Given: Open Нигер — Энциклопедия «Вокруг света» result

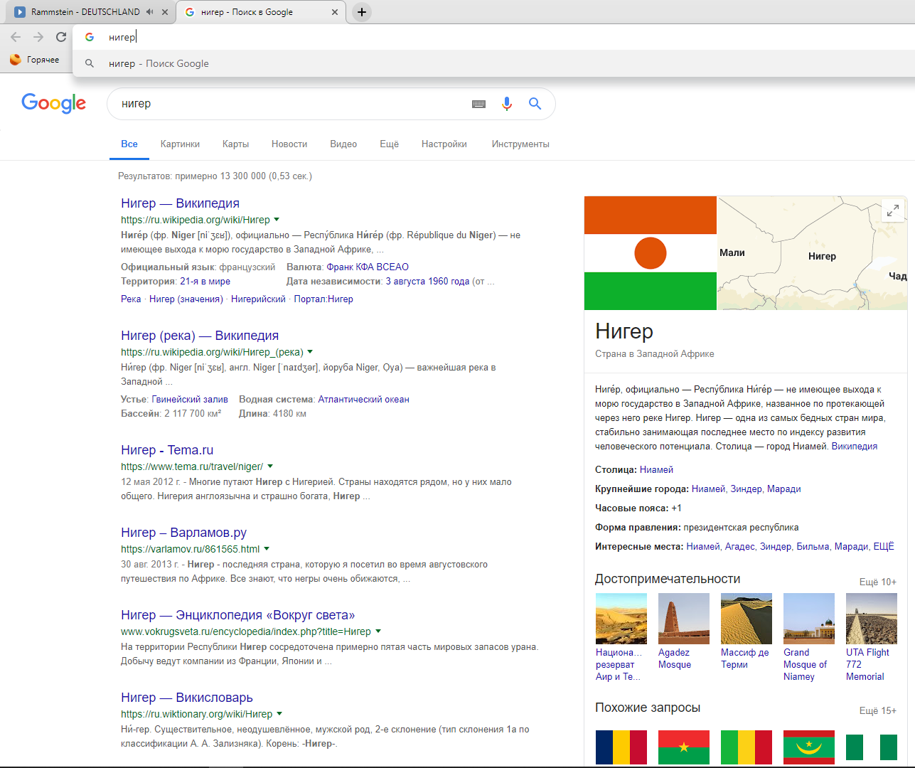Looking at the screenshot, I should (x=237, y=615).
